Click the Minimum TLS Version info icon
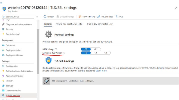This screenshot has height=100, width=179. point(64,53)
